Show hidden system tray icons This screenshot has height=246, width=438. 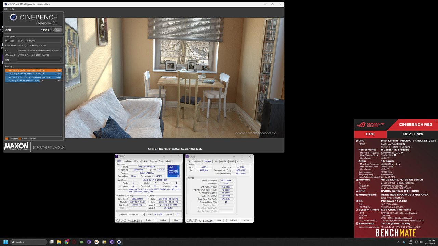[x=399, y=242]
